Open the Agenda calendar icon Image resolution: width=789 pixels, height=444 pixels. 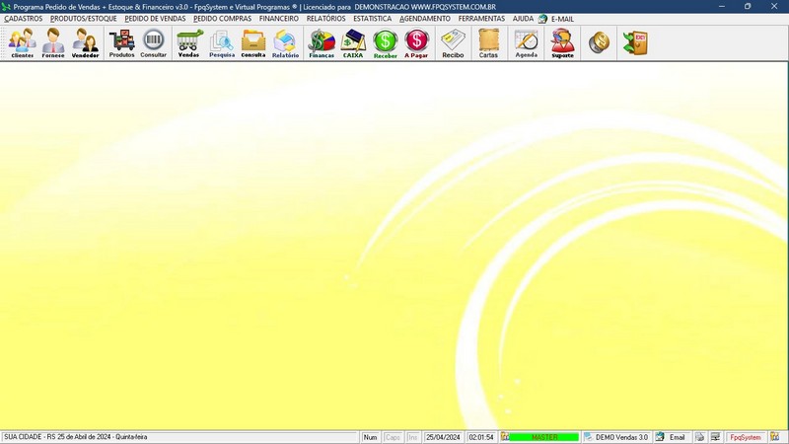[x=527, y=43]
